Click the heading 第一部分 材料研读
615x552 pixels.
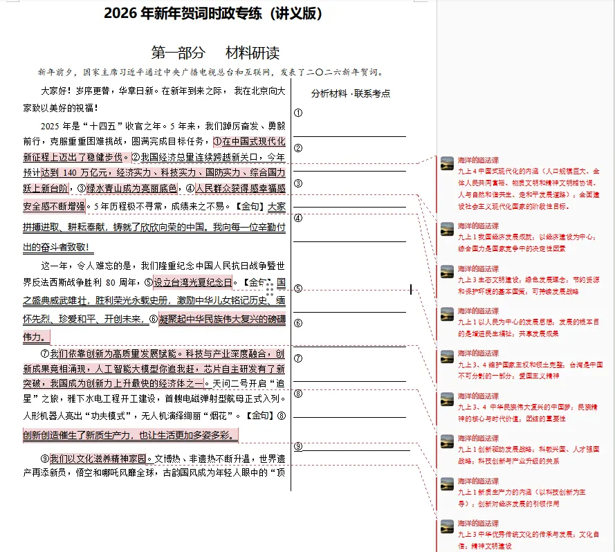215,53
